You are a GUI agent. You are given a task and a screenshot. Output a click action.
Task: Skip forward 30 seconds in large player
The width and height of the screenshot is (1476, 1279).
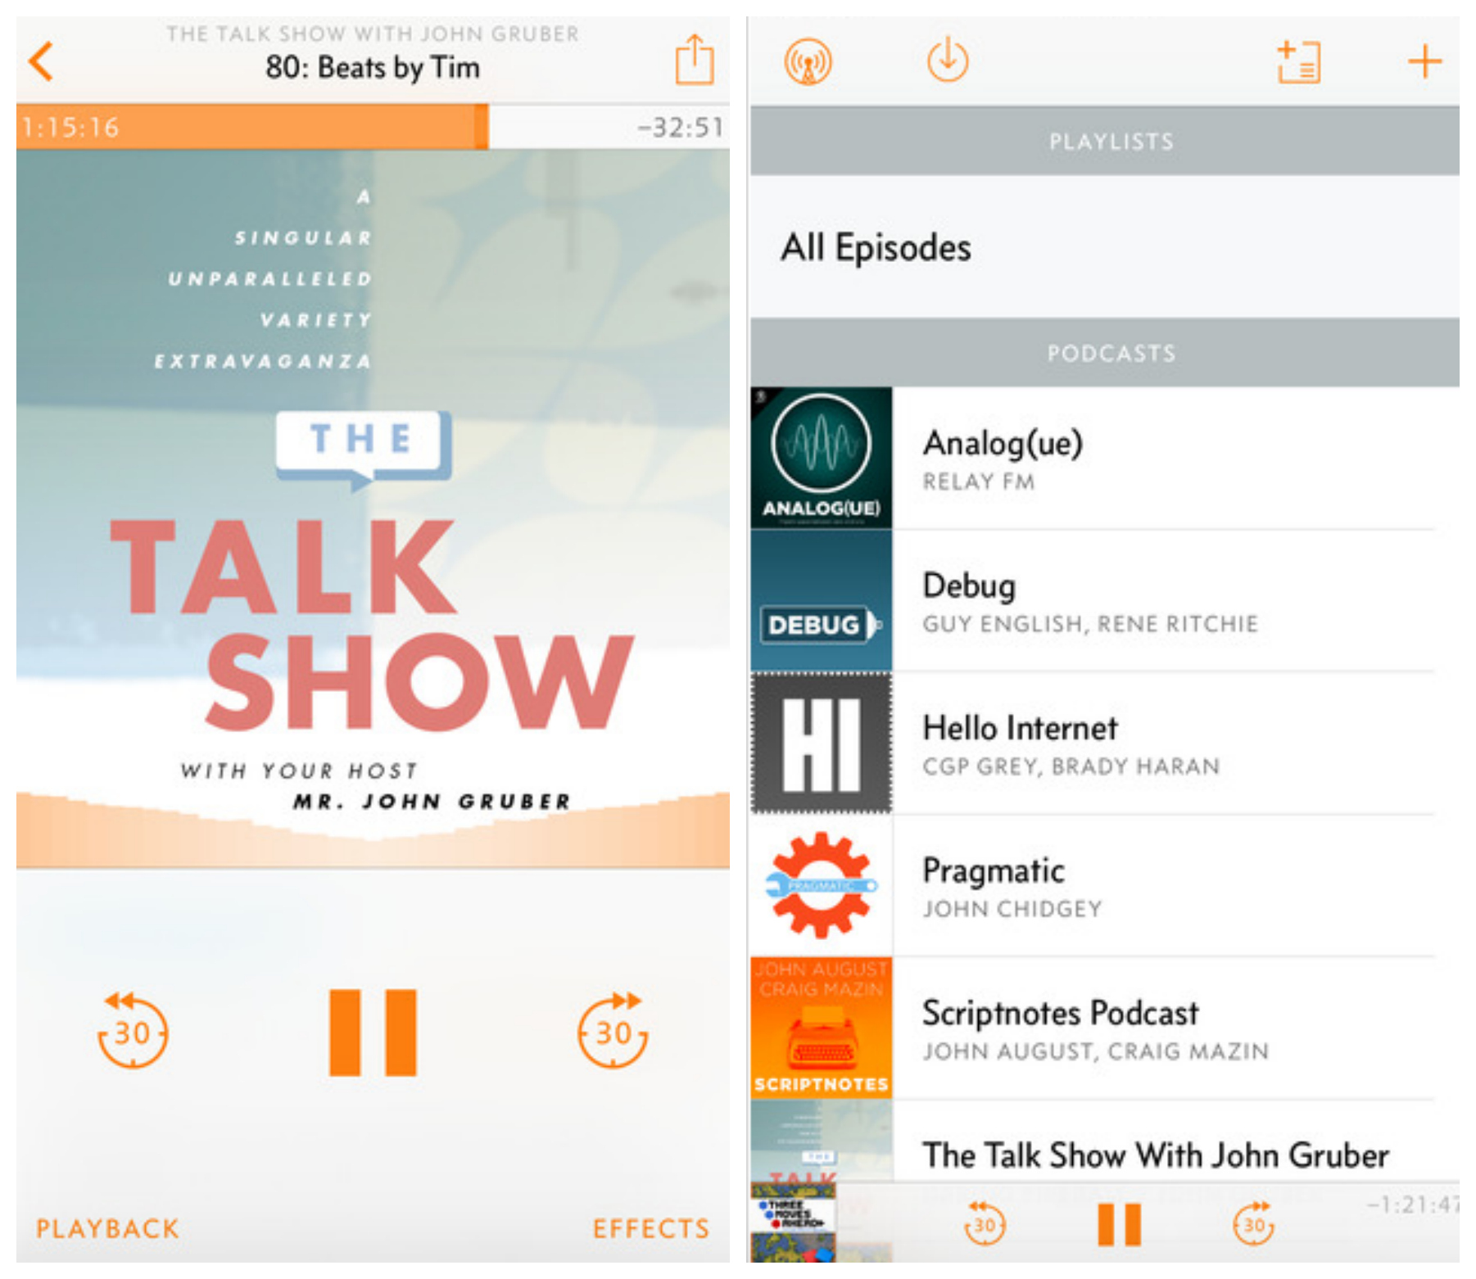pos(613,1029)
